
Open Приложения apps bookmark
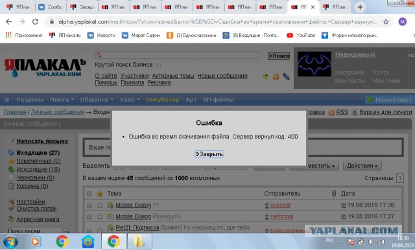point(24,35)
